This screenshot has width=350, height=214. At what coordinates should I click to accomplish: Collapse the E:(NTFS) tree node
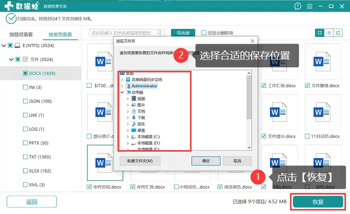point(3,46)
